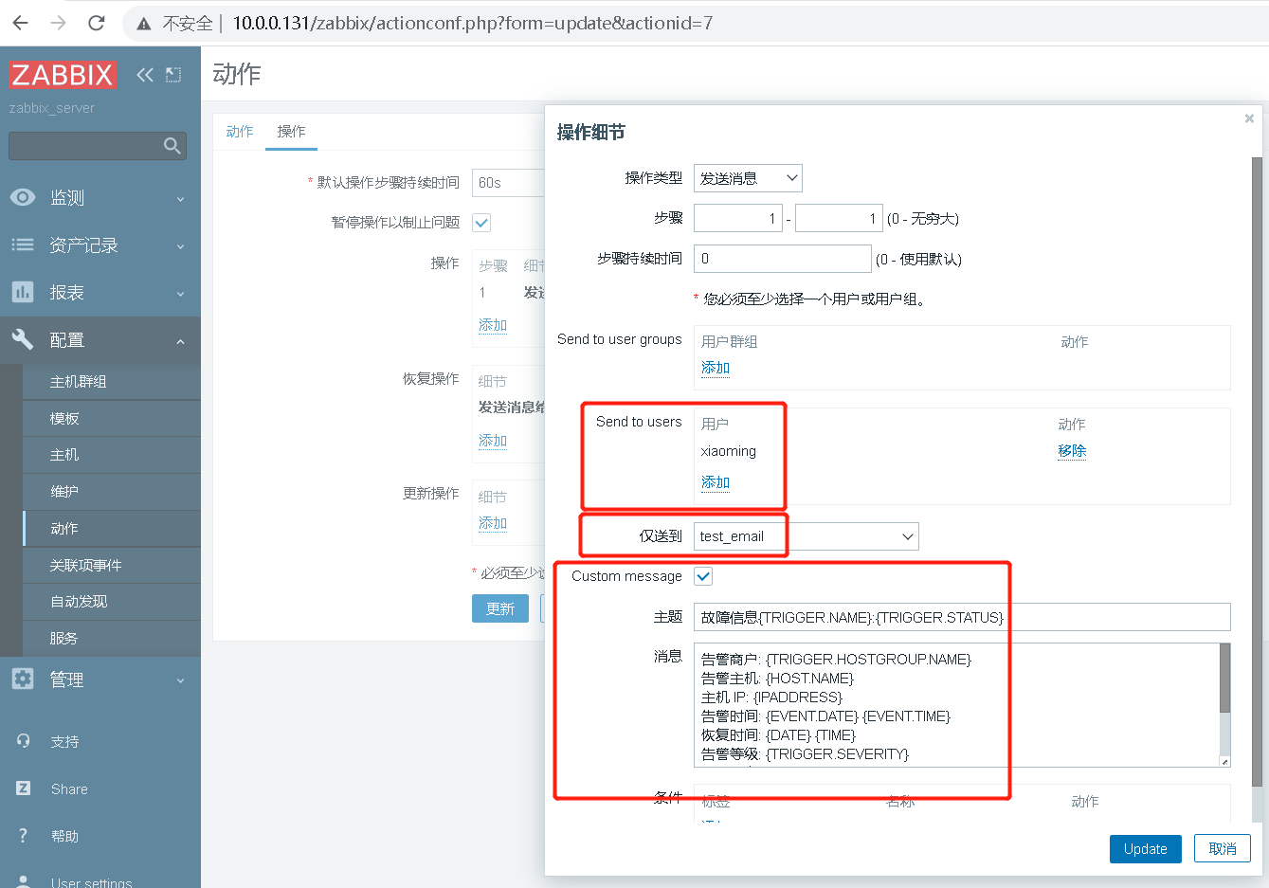1269x888 pixels.
Task: Reload the Zabbix page
Action: 97,23
